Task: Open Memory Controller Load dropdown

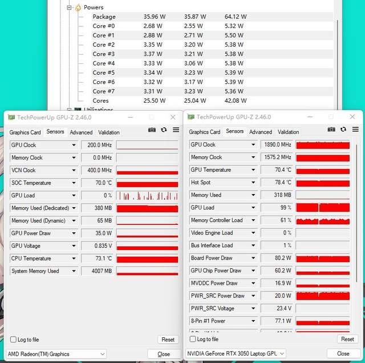Action: (253, 220)
